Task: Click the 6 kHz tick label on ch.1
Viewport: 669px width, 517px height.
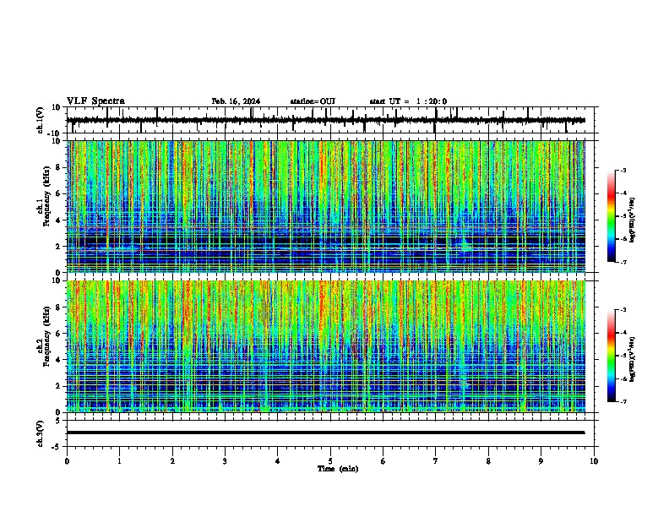Action: click(x=58, y=193)
